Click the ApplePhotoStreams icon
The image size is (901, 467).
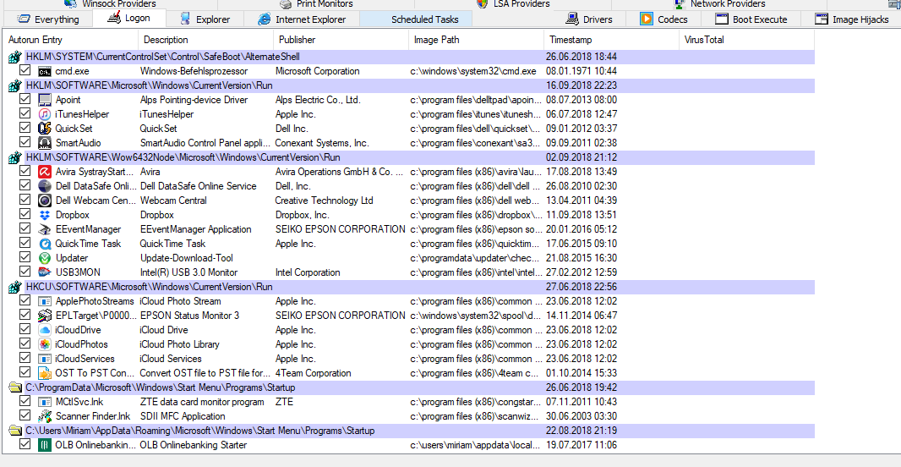44,301
